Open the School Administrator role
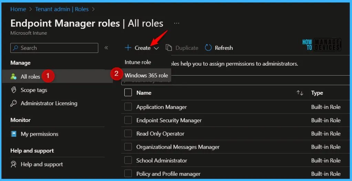Viewport: 352px width, 181px height. pos(162,160)
